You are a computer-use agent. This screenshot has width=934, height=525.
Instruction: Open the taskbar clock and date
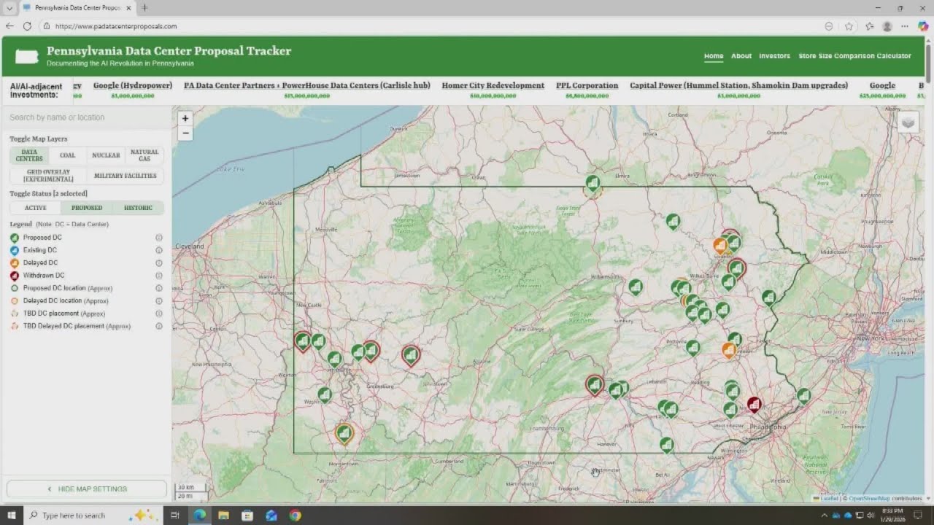coord(892,515)
